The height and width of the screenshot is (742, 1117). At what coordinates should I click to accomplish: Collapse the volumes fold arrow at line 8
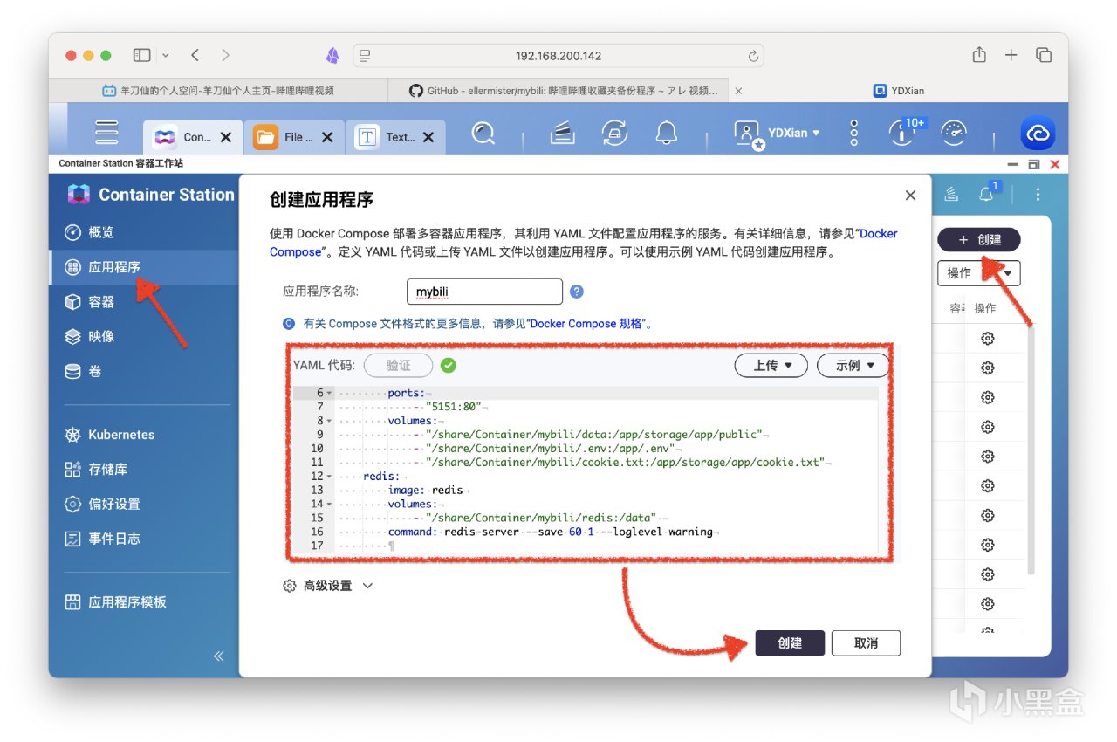pos(329,421)
